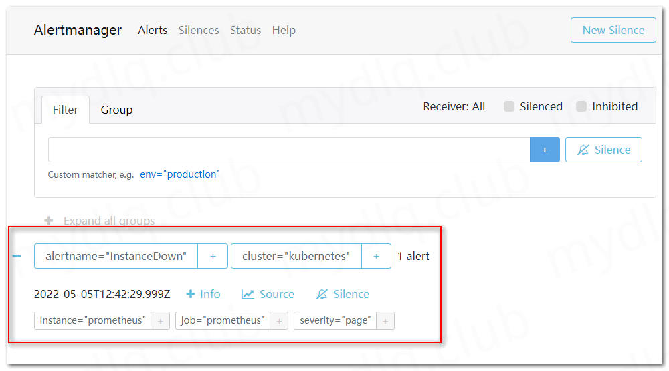Open the Silences navigation item
The image size is (669, 371).
click(x=199, y=30)
